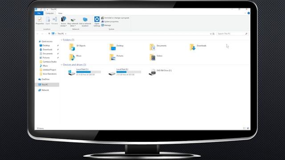This screenshot has height=160, width=285.
Task: Click the Properties ribbon icon
Action: [40, 20]
